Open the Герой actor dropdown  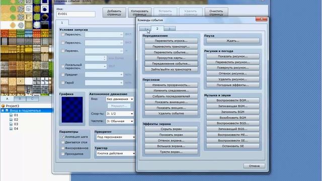pos(104,82)
